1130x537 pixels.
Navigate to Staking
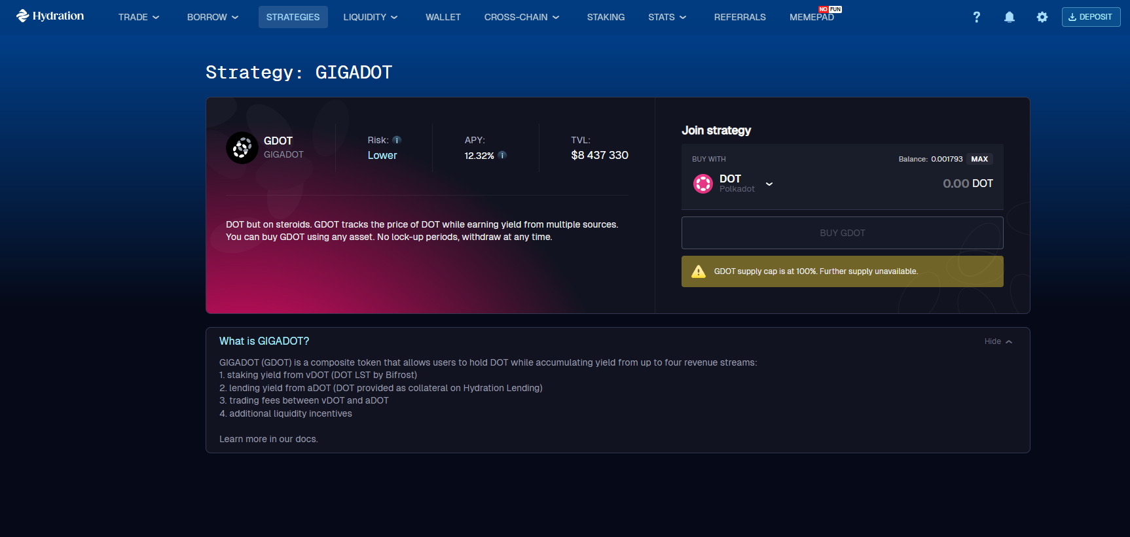click(x=606, y=17)
